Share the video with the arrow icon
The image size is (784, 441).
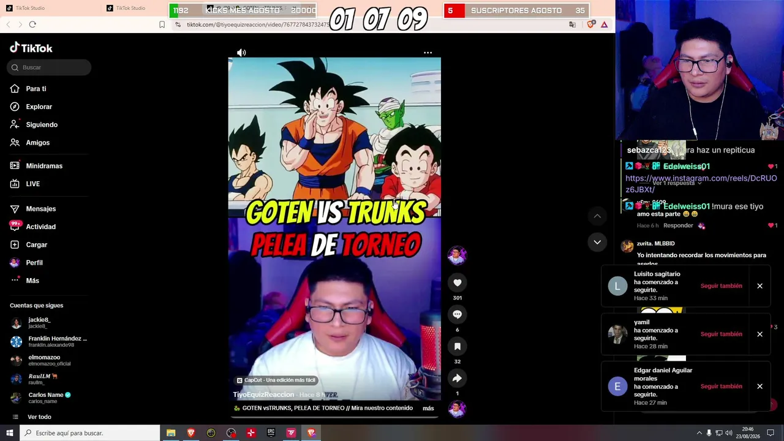pyautogui.click(x=457, y=378)
